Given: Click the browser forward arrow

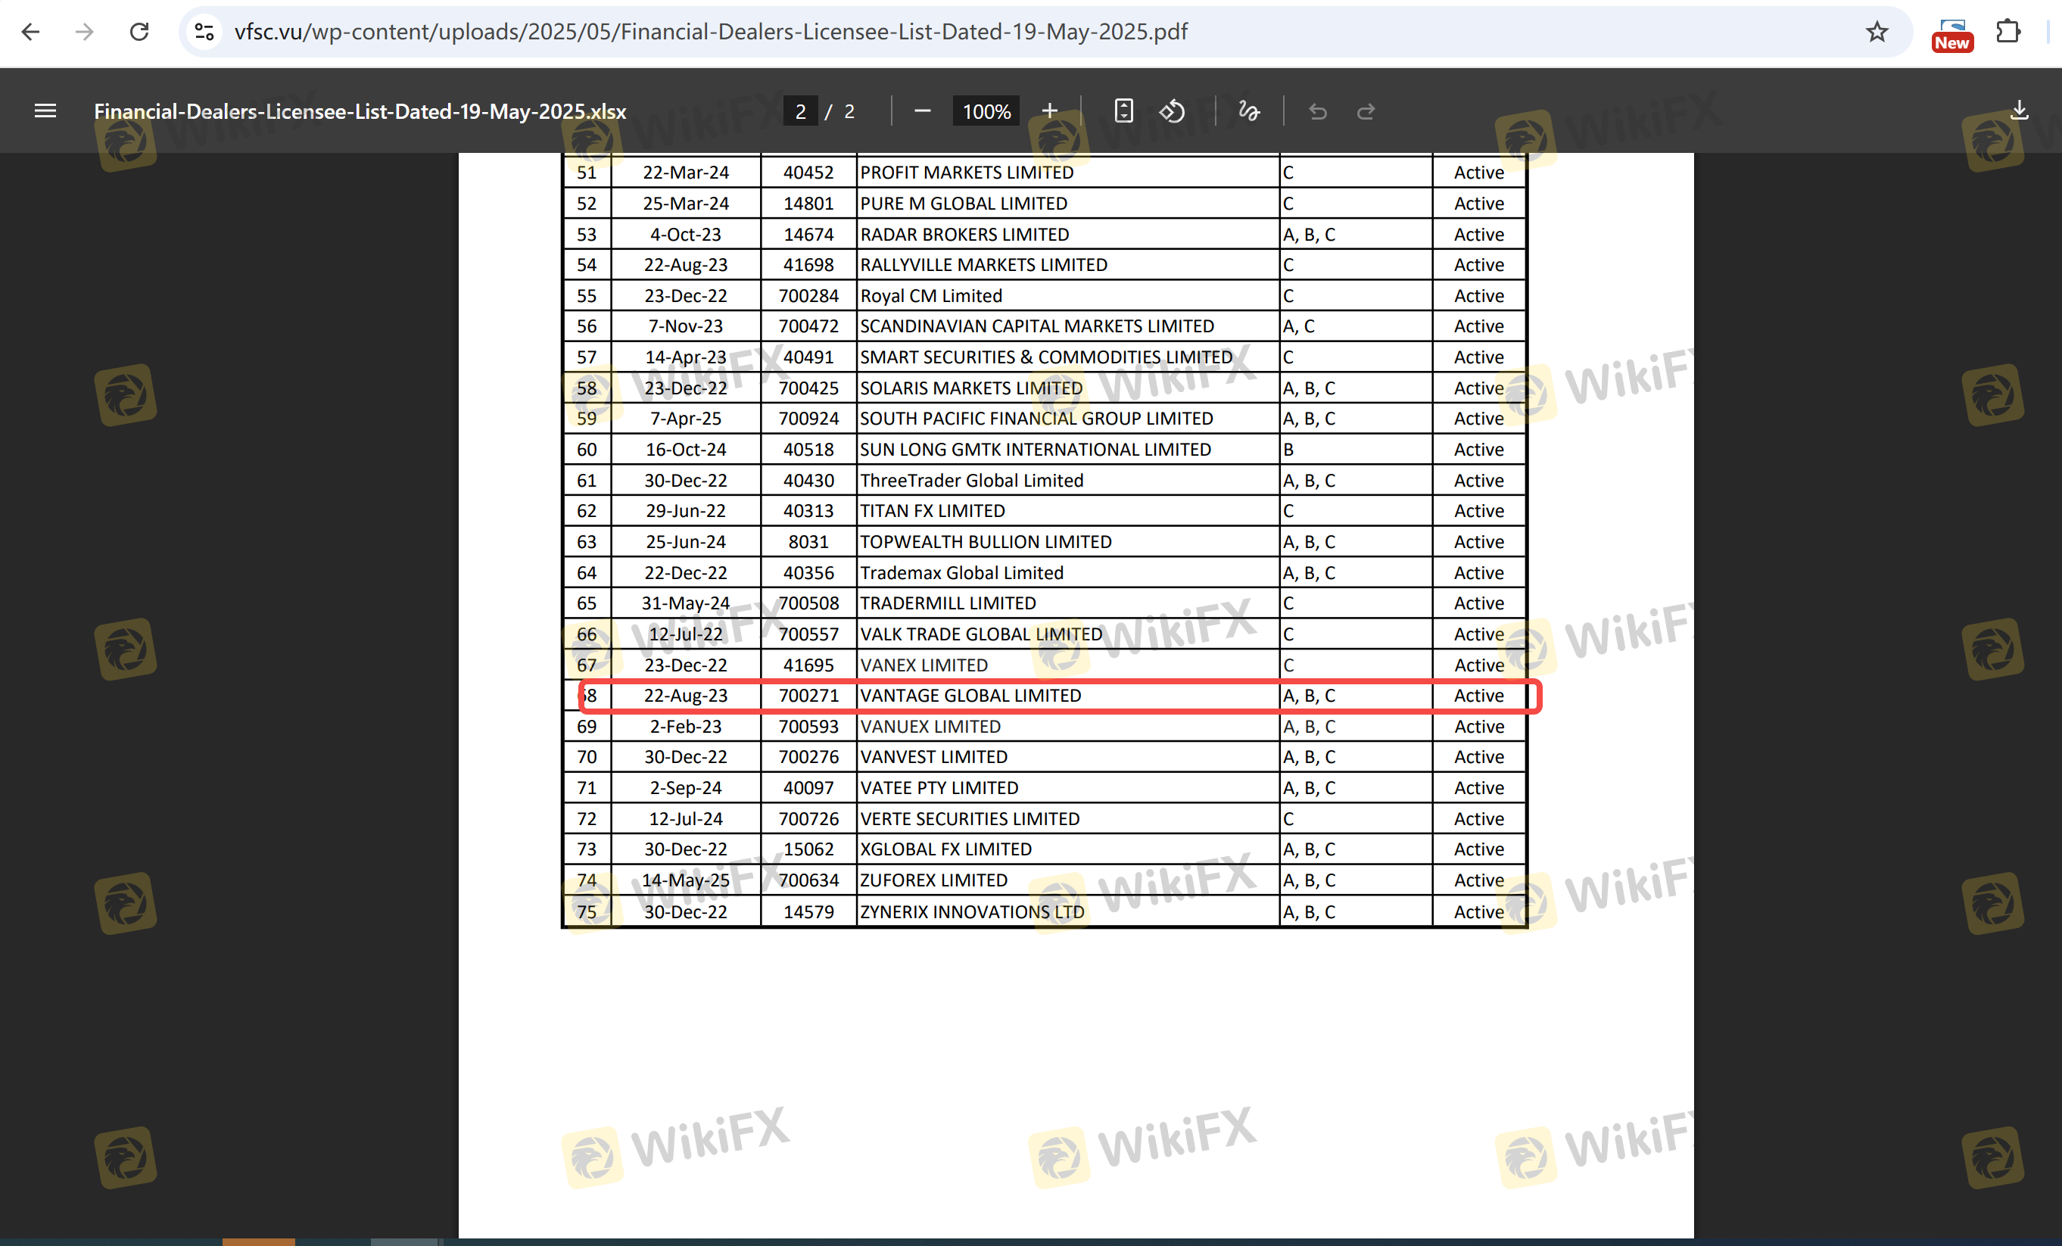Looking at the screenshot, I should coord(85,32).
